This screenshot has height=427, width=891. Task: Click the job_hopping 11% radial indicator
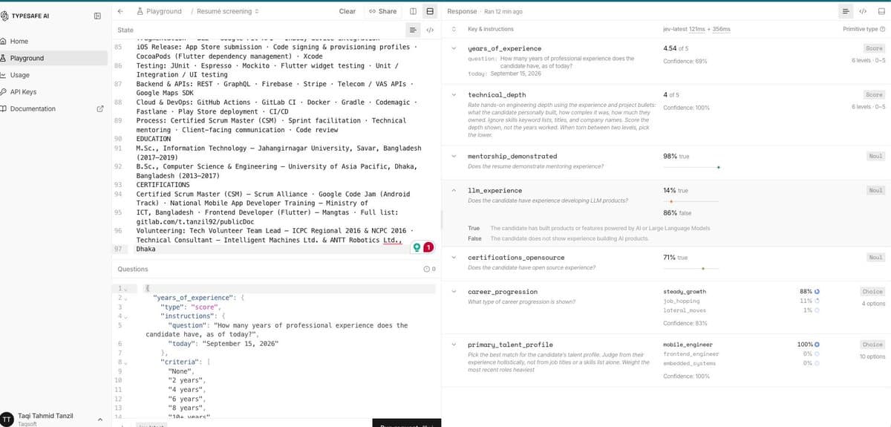[x=817, y=301]
